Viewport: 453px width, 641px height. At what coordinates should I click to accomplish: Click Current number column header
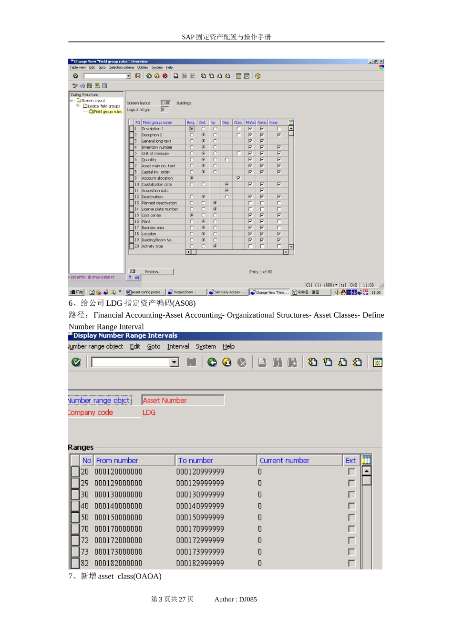click(x=300, y=460)
